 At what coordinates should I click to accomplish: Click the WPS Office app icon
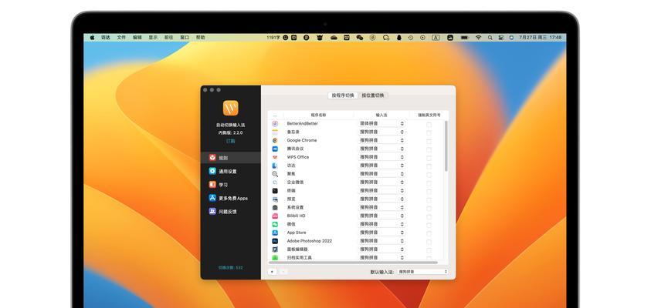tap(275, 157)
